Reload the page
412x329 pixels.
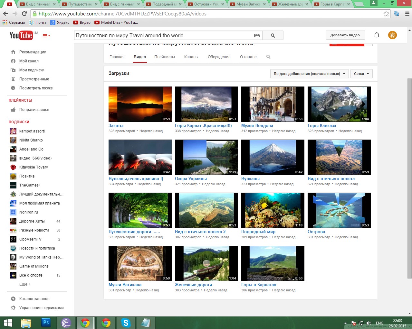tap(24, 14)
